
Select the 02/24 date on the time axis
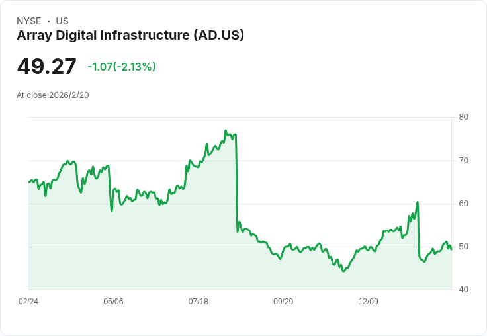[28, 302]
